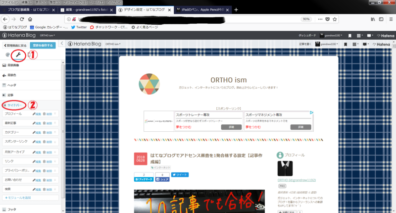396x213 pixels.
Task: Click the +モジュールを追加 button
Action: pos(30,198)
